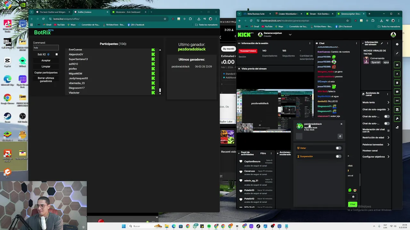Click the participants list scrollbar thumb

pos(160,90)
